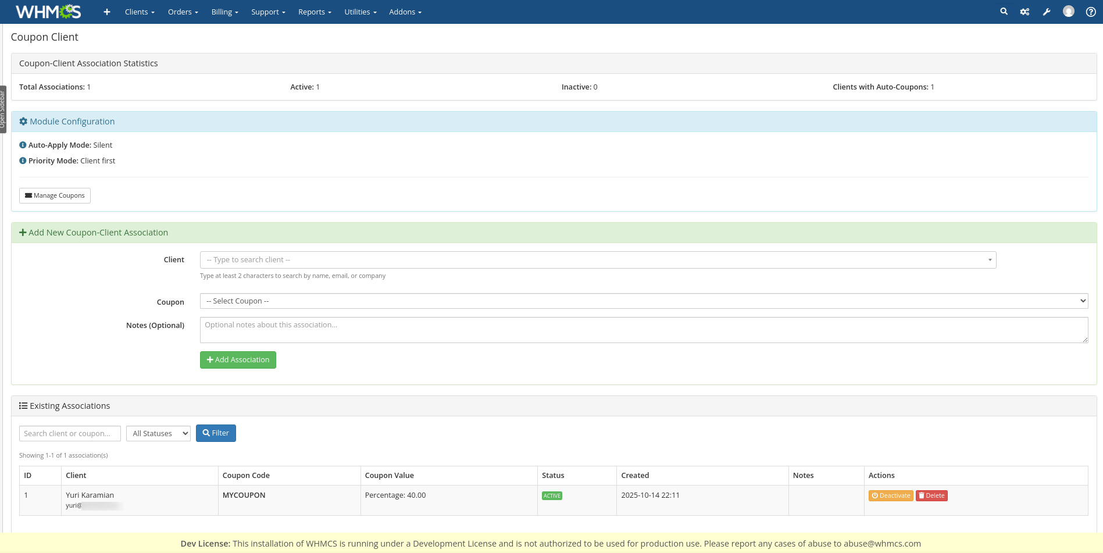Open the gears automation settings icon

pos(1025,12)
